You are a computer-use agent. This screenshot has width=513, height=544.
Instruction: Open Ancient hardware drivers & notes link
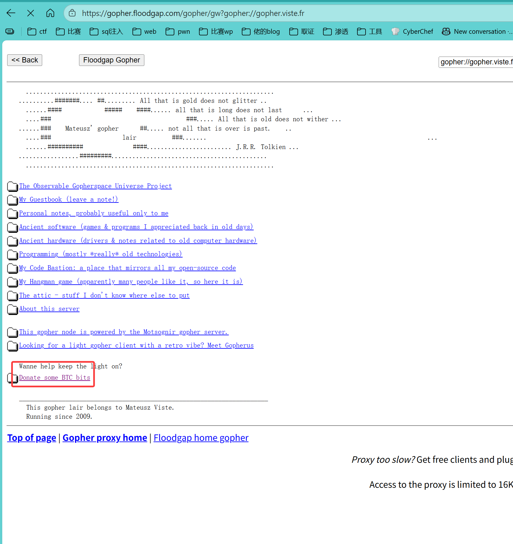(x=138, y=241)
